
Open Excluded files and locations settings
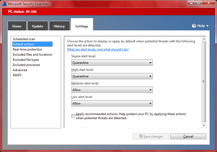32,55
